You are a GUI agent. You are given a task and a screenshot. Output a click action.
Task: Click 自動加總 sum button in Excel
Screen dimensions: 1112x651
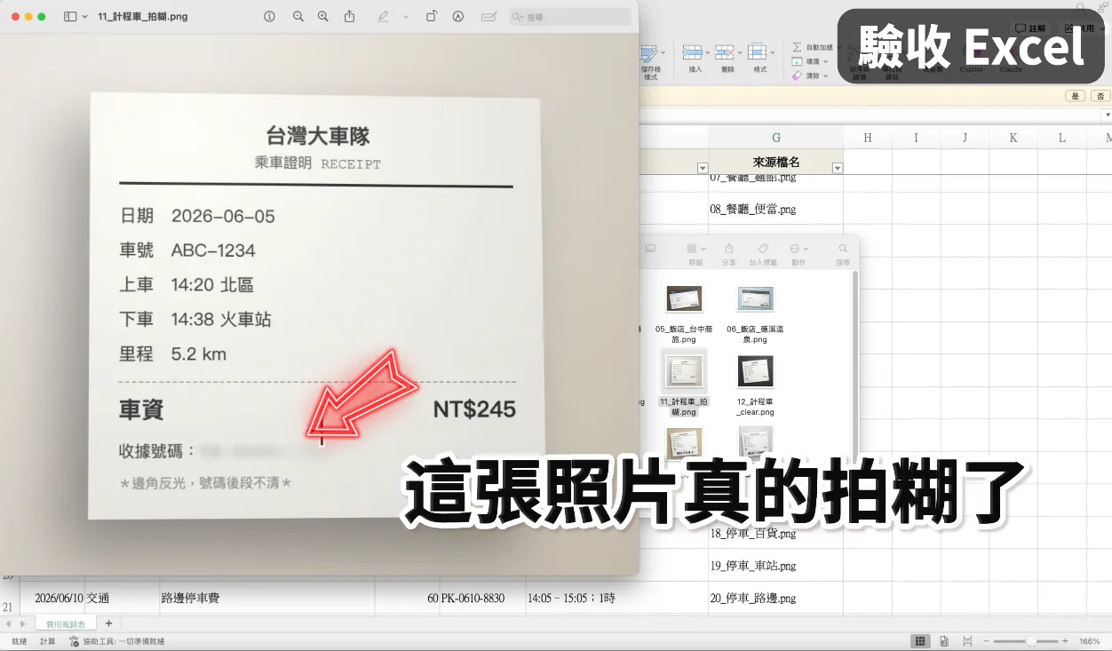[813, 47]
